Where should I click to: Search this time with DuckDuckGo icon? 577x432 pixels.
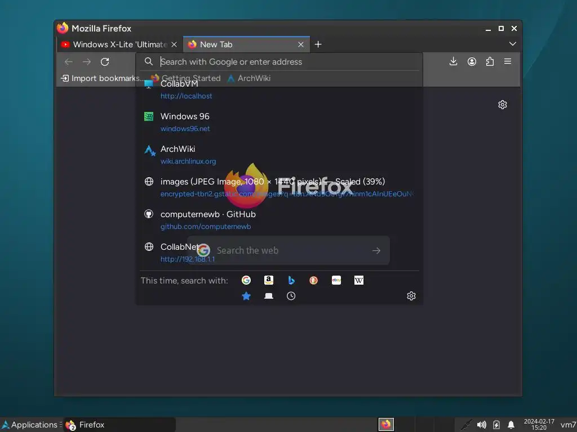[x=313, y=280]
